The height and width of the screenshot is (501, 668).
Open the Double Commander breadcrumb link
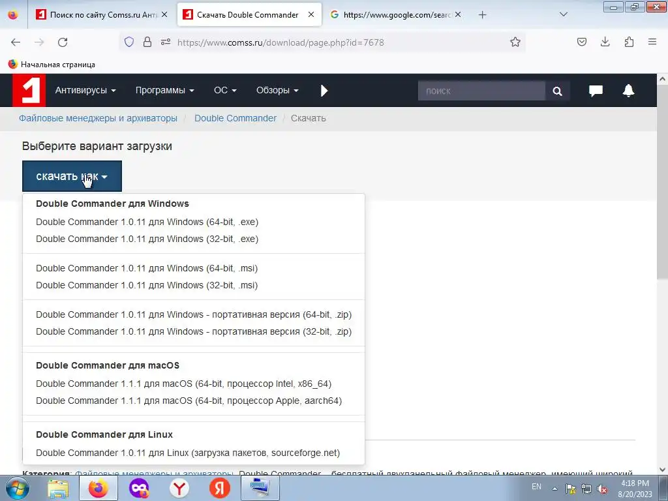pyautogui.click(x=235, y=119)
